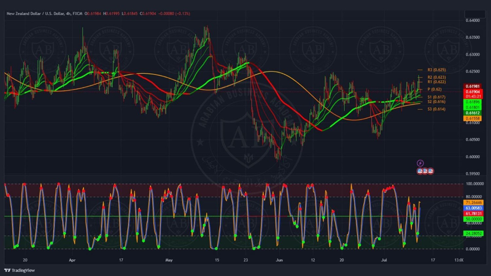This screenshot has width=491, height=276.
Task: Click the Jun label on time axis
Action: click(x=279, y=260)
